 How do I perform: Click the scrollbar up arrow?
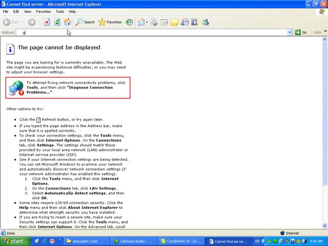tap(324, 39)
